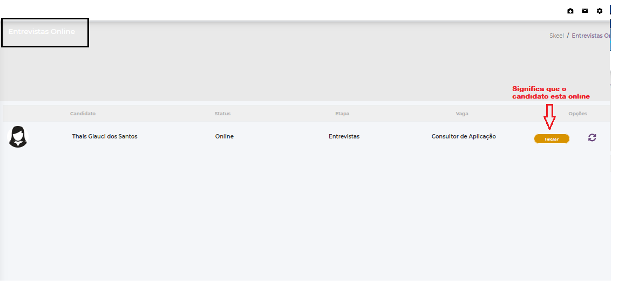This screenshot has height=300, width=619.
Task: Go to Skeel in the breadcrumb
Action: pyautogui.click(x=556, y=36)
